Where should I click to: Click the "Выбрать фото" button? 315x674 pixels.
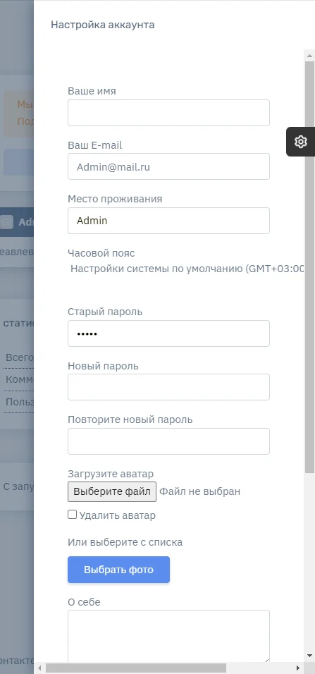point(118,570)
